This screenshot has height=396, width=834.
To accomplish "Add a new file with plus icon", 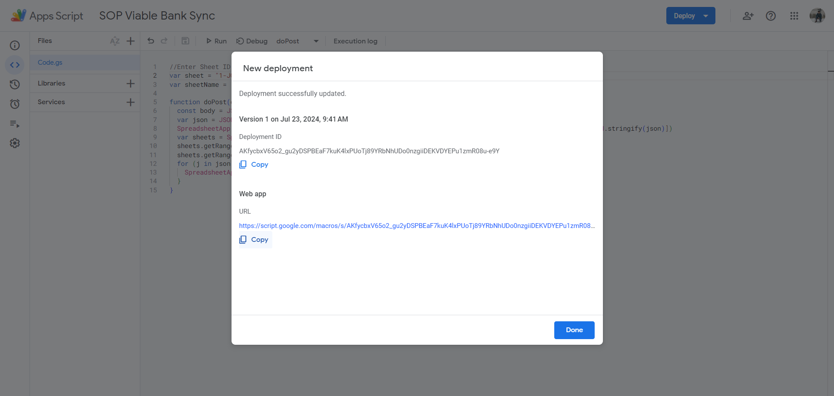I will (x=130, y=41).
